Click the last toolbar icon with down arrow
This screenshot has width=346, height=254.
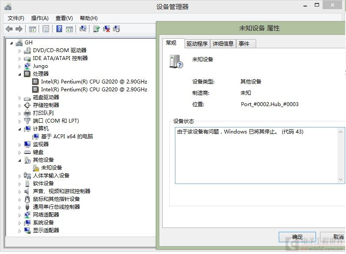[x=116, y=29]
